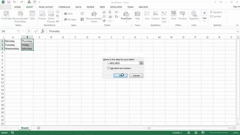Enable My table has headers checkbox
This screenshot has height=135, width=240.
pyautogui.click(x=109, y=68)
